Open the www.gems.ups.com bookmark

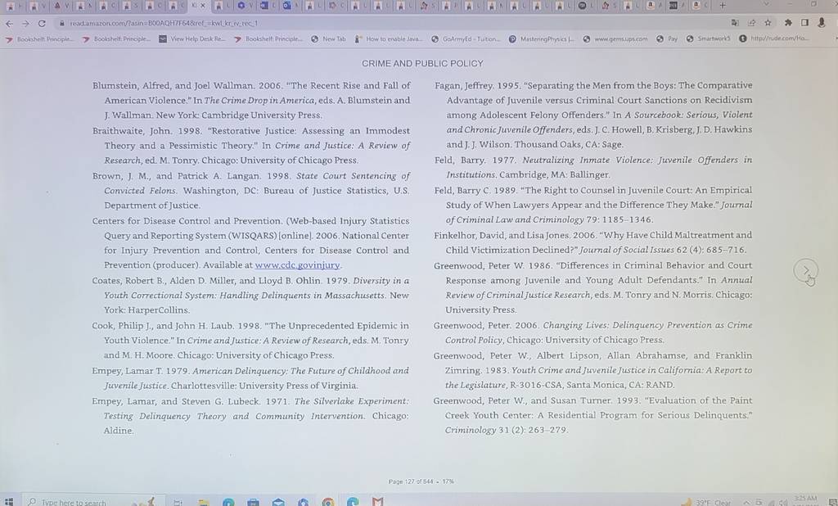tap(615, 39)
